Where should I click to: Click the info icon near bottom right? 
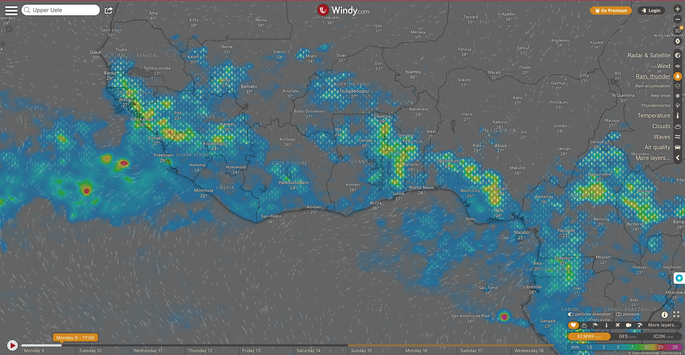(x=664, y=315)
